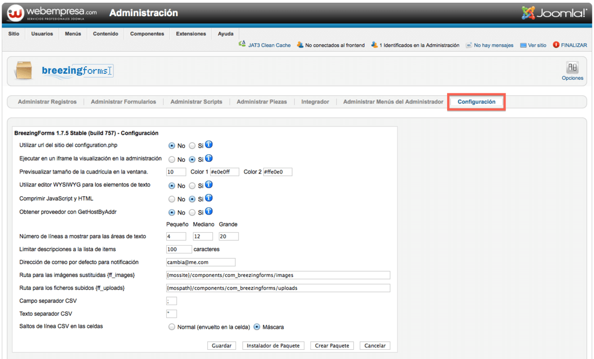The height and width of the screenshot is (359, 594).
Task: Click the administration logged-in users icon
Action: [374, 45]
